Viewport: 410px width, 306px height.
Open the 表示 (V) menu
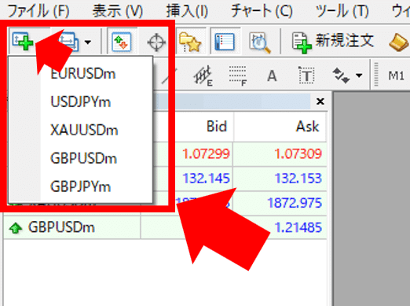[118, 11]
